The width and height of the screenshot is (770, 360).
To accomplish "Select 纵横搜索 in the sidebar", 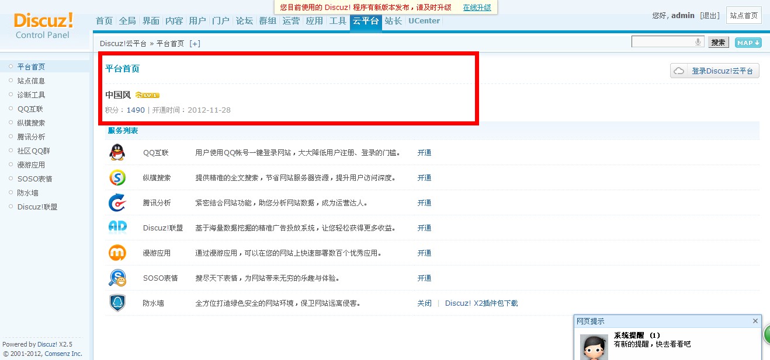I will pyautogui.click(x=31, y=123).
